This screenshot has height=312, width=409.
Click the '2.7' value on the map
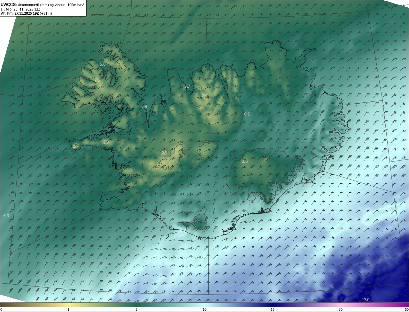click(x=76, y=146)
